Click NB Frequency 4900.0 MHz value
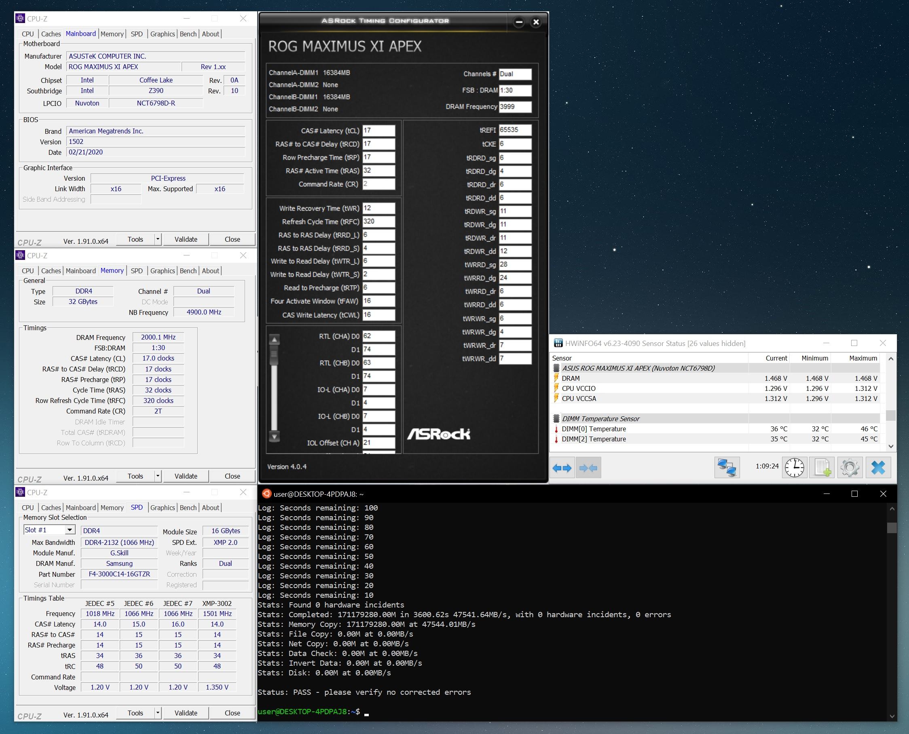The image size is (909, 734). [x=203, y=312]
